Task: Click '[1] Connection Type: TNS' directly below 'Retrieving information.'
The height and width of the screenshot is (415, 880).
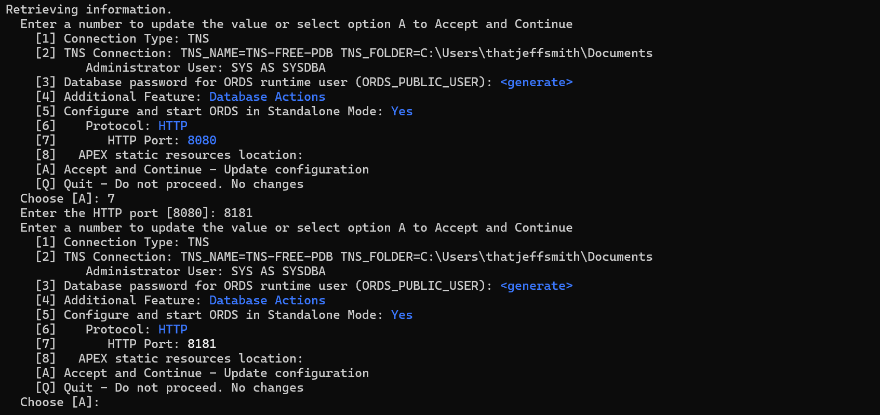Action: click(x=122, y=38)
